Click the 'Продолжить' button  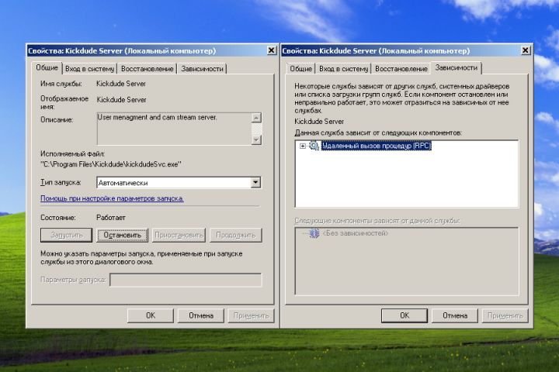(236, 235)
